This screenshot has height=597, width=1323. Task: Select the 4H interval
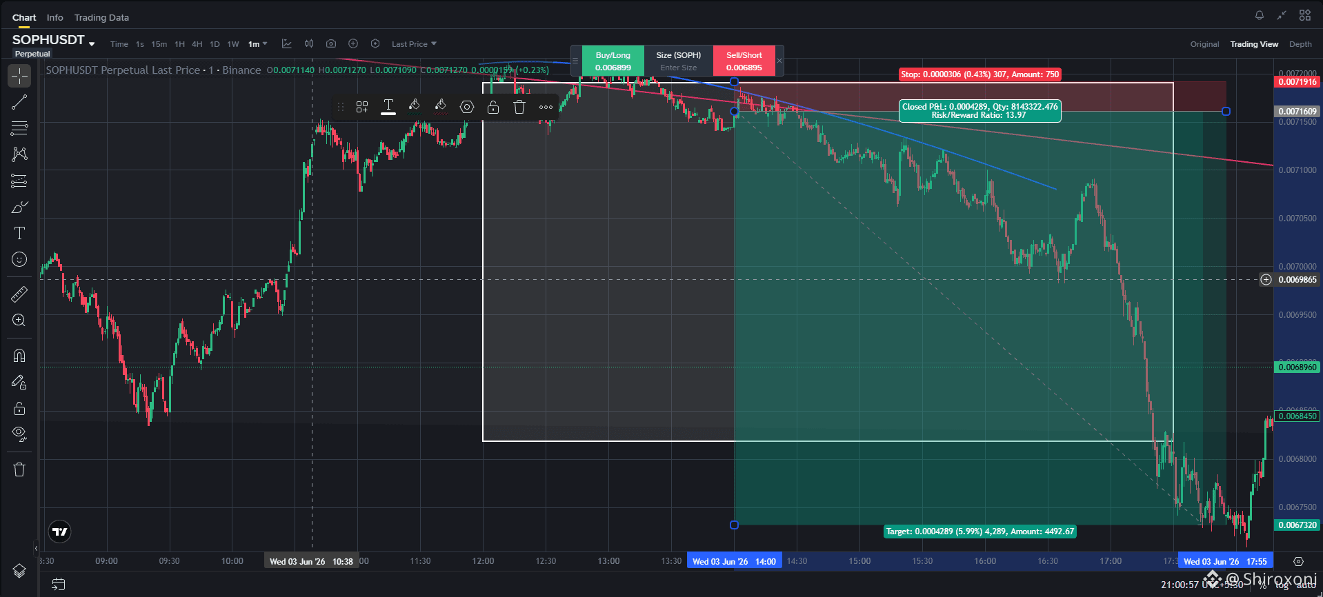click(197, 44)
